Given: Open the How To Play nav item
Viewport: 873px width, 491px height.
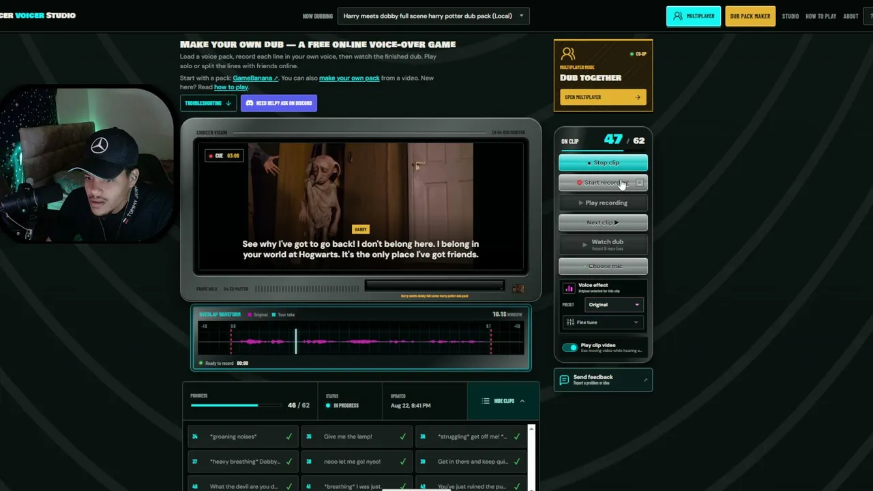Looking at the screenshot, I should coord(821,16).
